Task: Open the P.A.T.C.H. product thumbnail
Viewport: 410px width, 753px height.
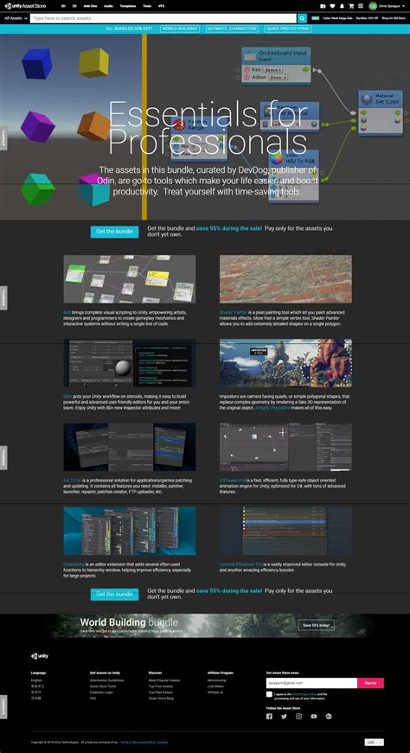Action: pos(129,447)
